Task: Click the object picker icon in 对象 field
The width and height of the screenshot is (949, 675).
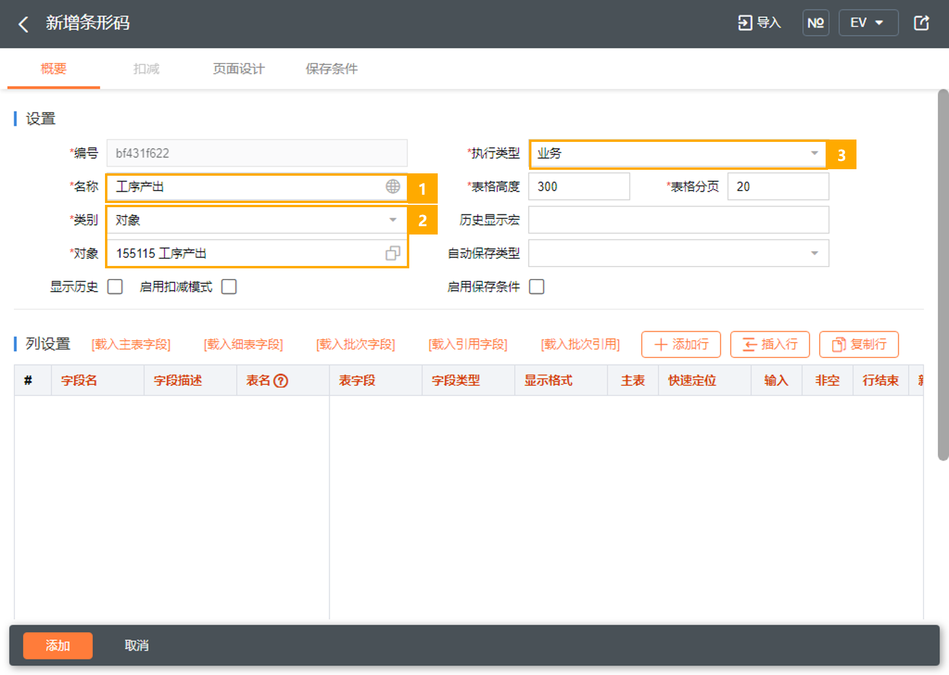Action: 393,253
